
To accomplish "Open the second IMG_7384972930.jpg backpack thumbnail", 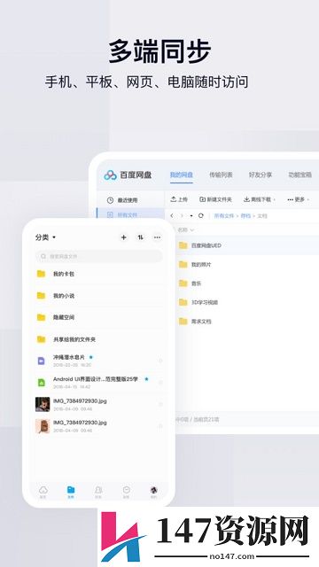I will coord(43,426).
